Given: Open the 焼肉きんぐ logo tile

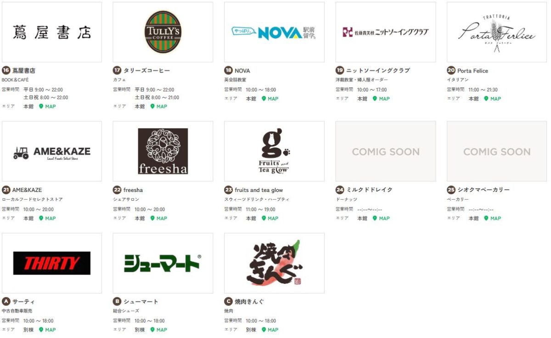Looking at the screenshot, I should pyautogui.click(x=274, y=263).
